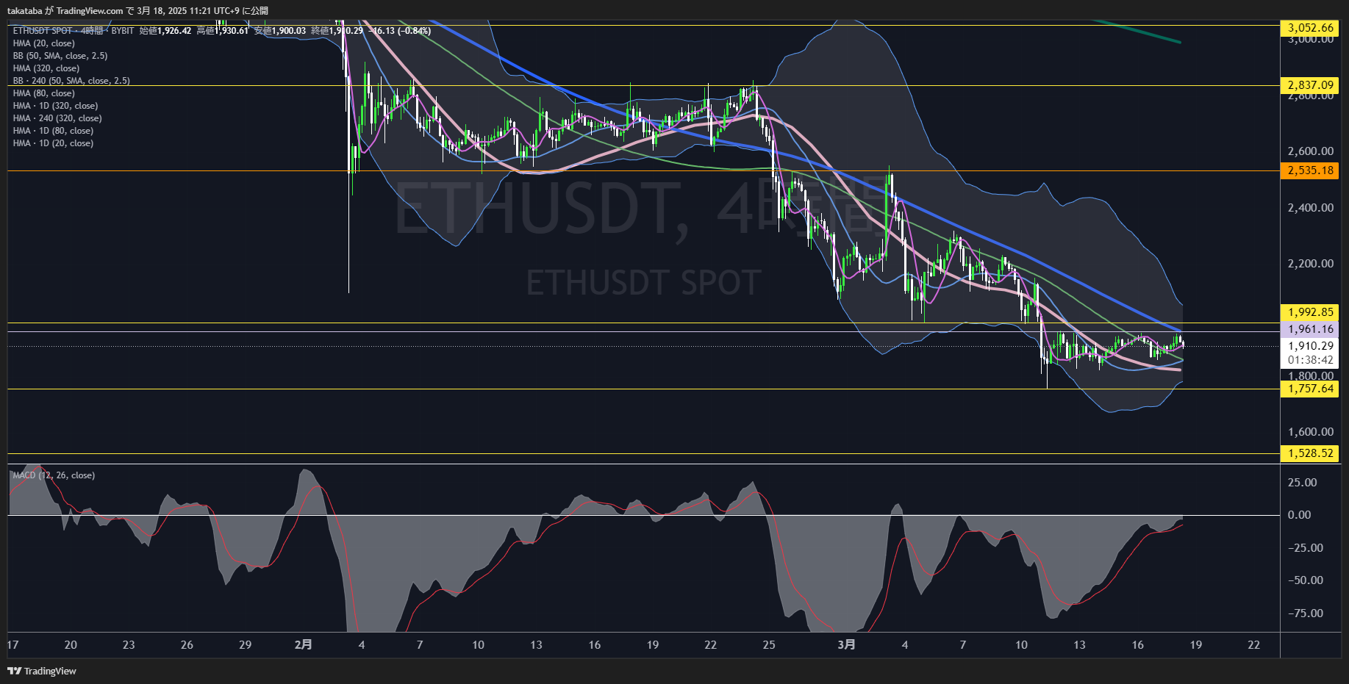
Task: Click the 29 date tick on time axis
Action: (245, 645)
